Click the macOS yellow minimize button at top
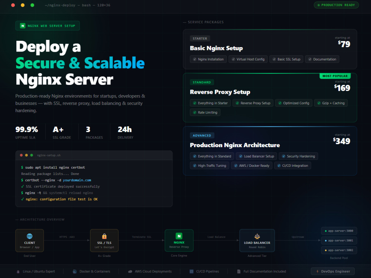371x278 pixels. pyautogui.click(x=23, y=5)
